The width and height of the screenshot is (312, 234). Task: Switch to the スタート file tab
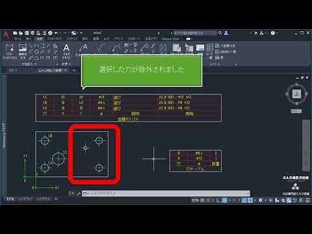tap(12, 70)
